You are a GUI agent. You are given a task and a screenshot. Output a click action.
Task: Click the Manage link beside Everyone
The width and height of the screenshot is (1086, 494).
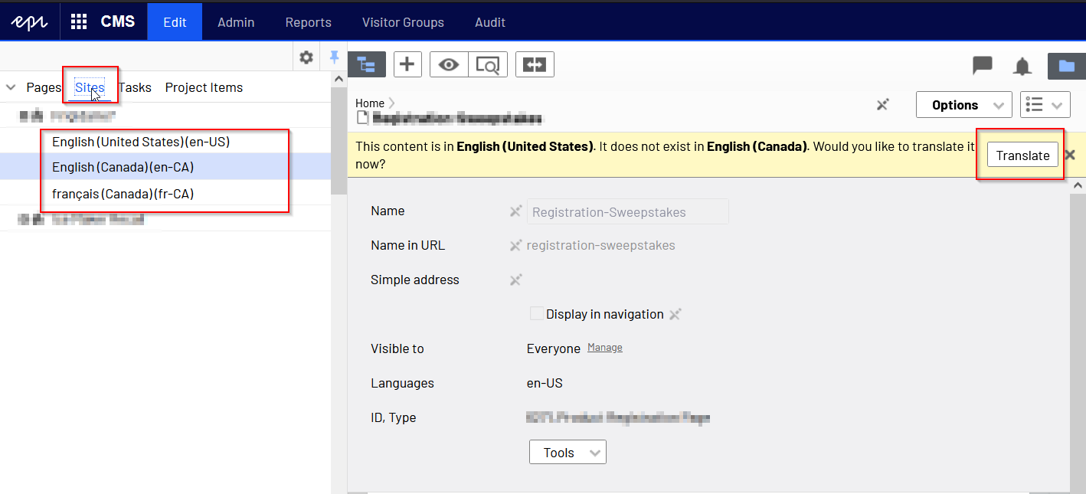click(604, 348)
